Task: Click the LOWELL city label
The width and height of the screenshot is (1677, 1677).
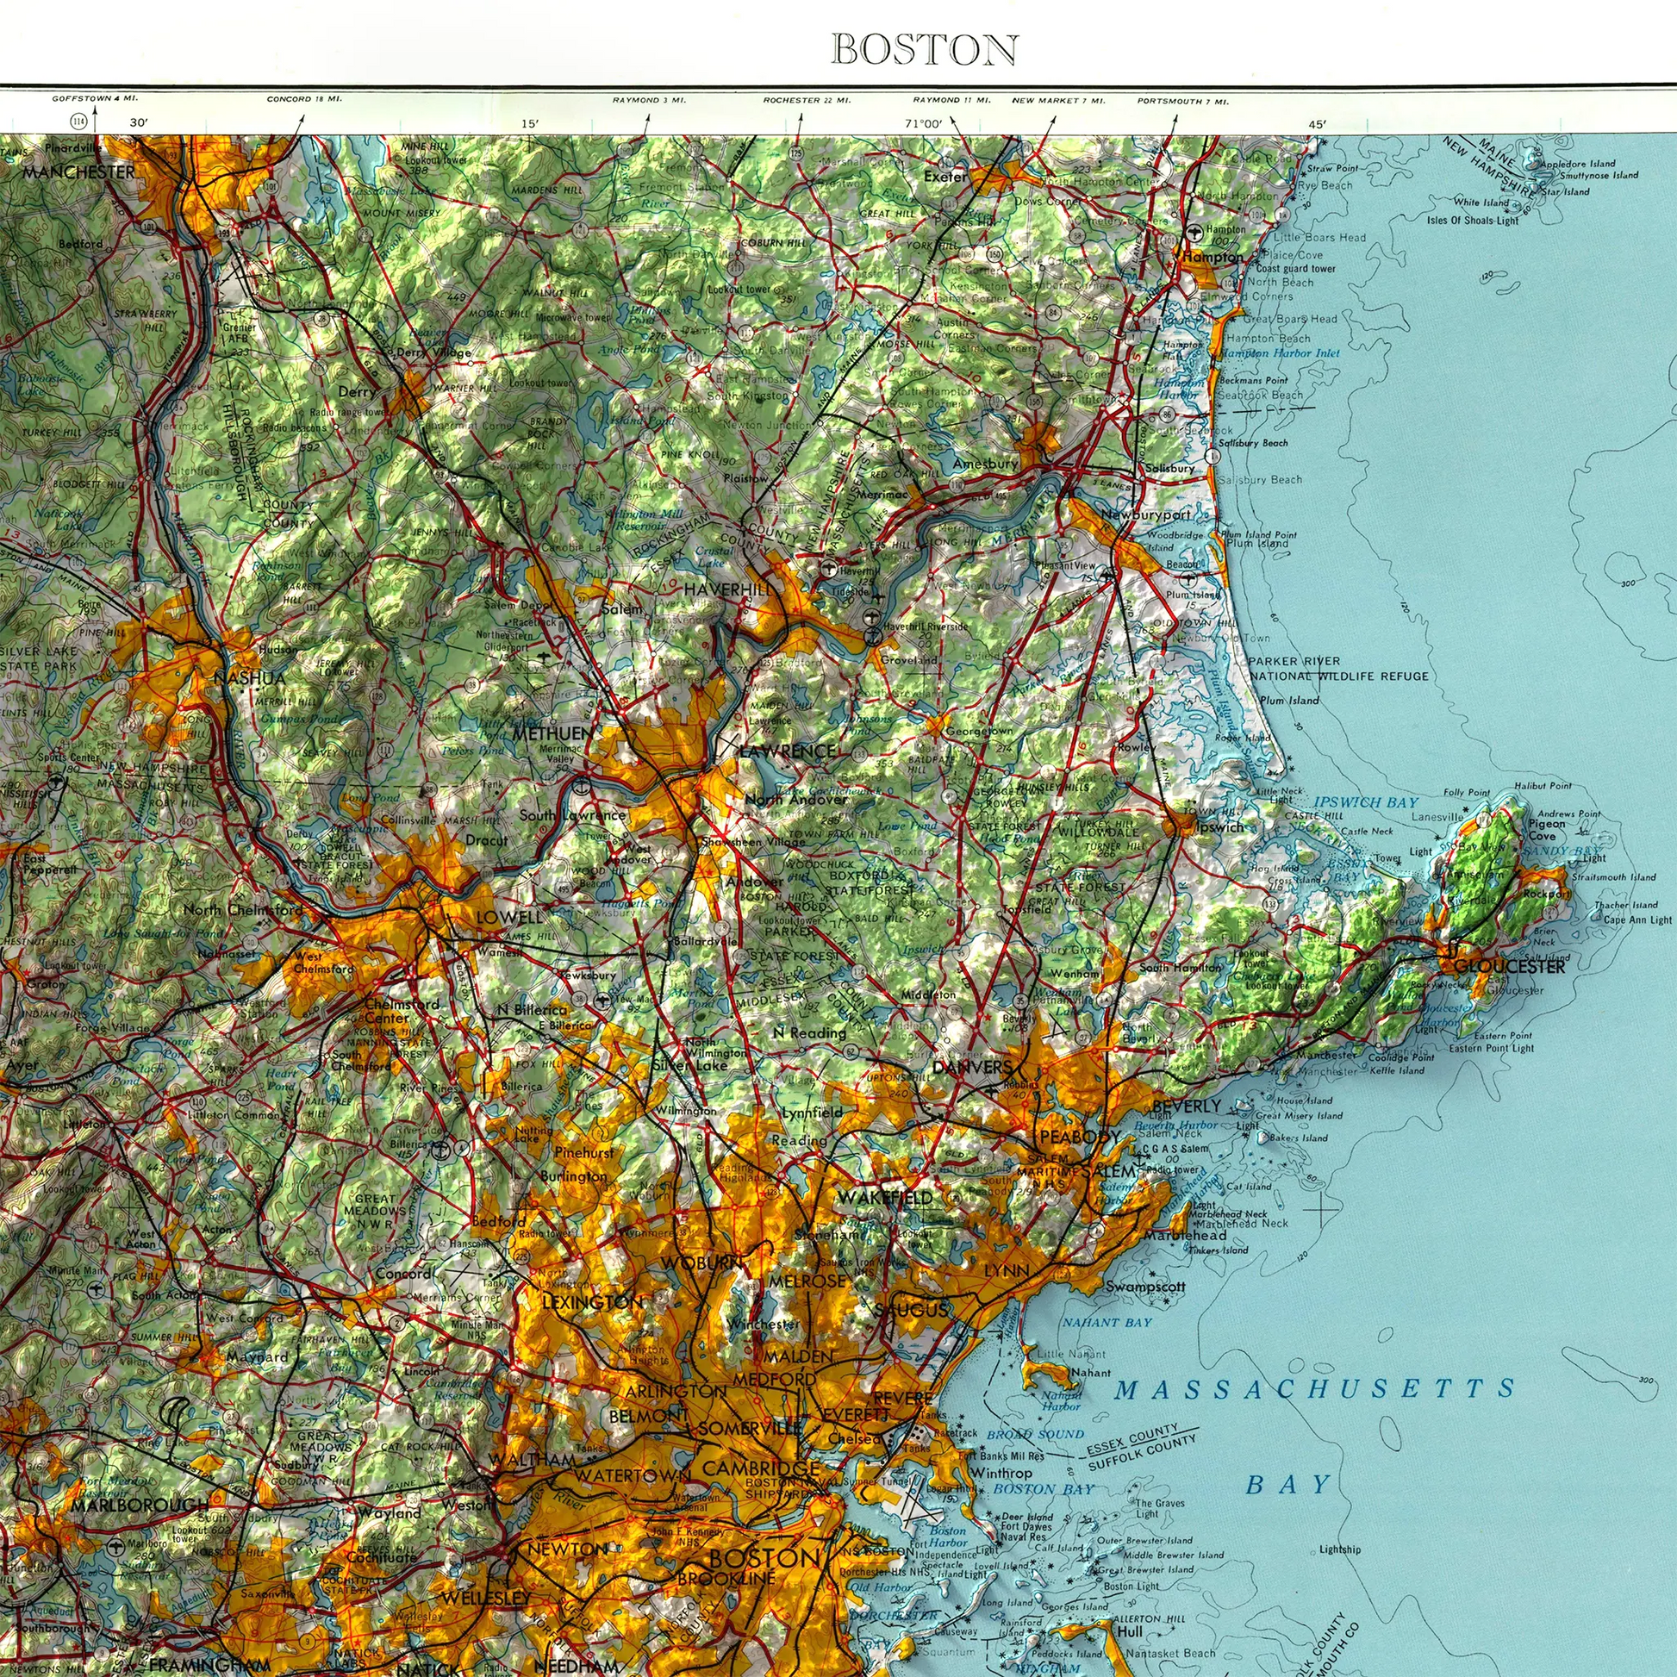Action: (508, 917)
